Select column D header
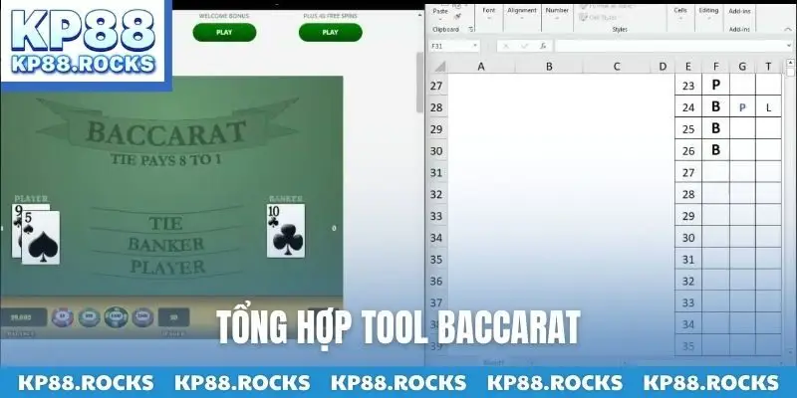The height and width of the screenshot is (398, 797). pyautogui.click(x=663, y=67)
